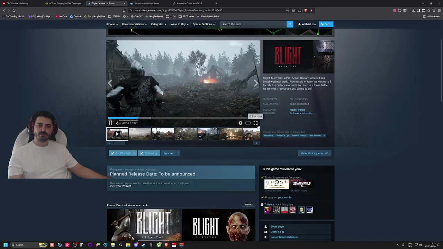
Task: Click the browser back arrow
Action: [x=4, y=10]
